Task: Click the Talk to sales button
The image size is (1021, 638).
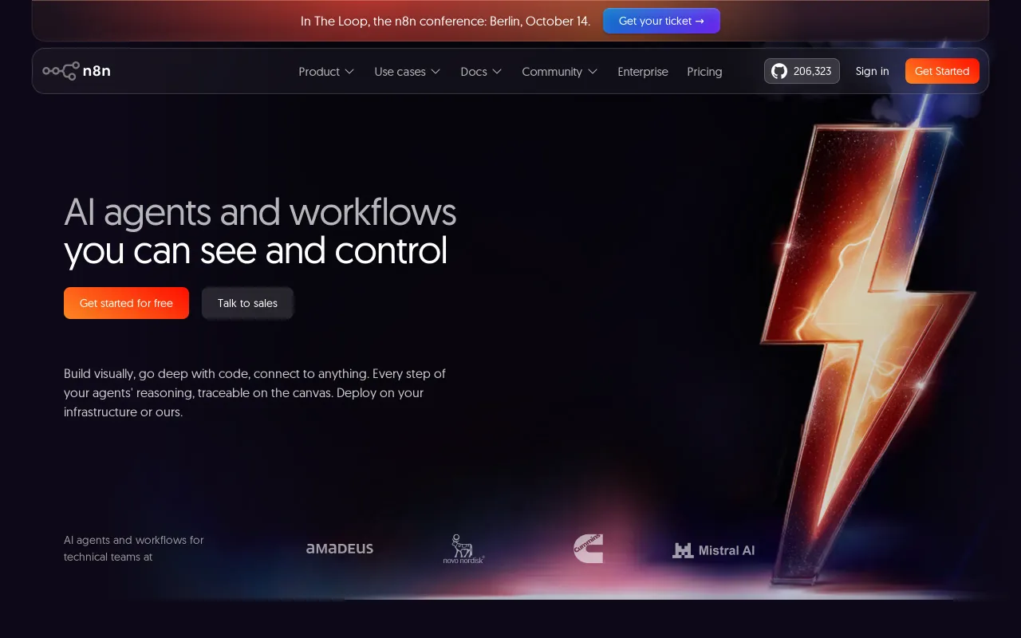Action: 247,303
